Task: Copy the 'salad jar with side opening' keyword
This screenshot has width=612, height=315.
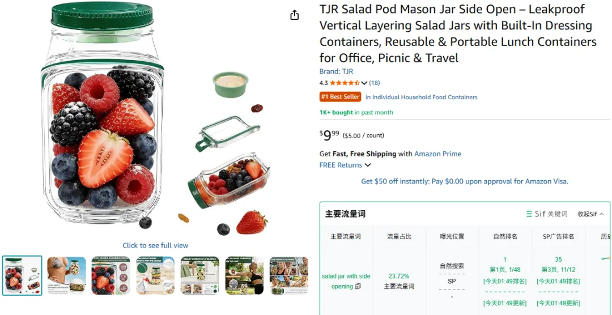Action: tap(358, 287)
